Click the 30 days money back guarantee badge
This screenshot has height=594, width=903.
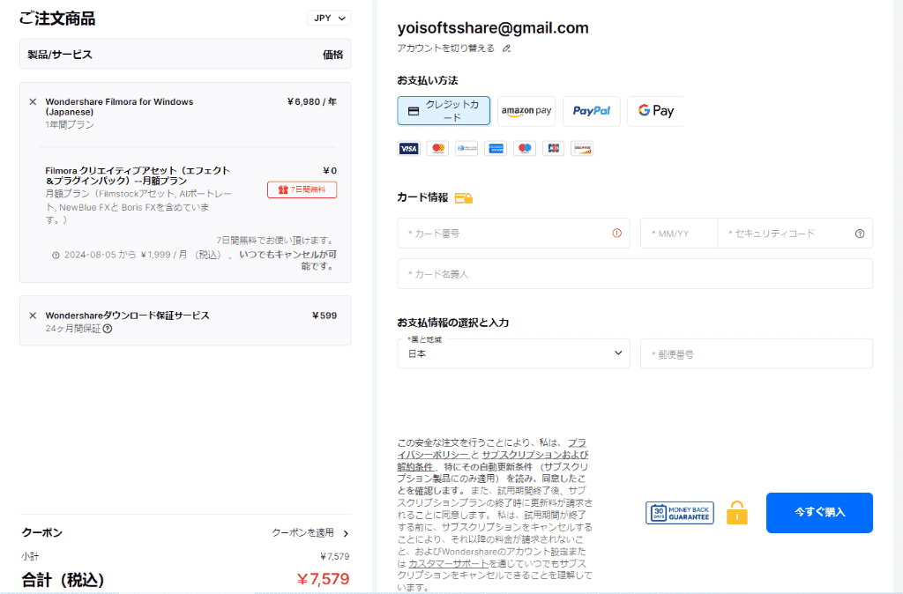(680, 513)
